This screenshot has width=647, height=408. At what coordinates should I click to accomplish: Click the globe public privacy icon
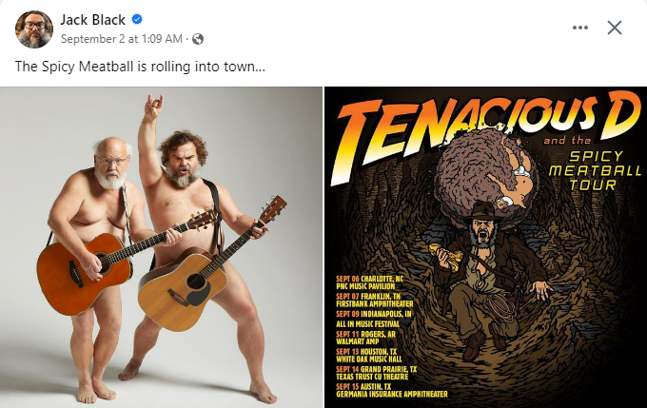click(x=198, y=39)
